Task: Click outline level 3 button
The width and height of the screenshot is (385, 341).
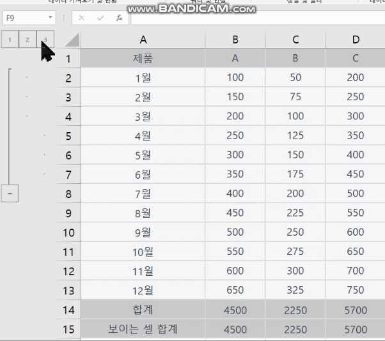Action: (45, 39)
